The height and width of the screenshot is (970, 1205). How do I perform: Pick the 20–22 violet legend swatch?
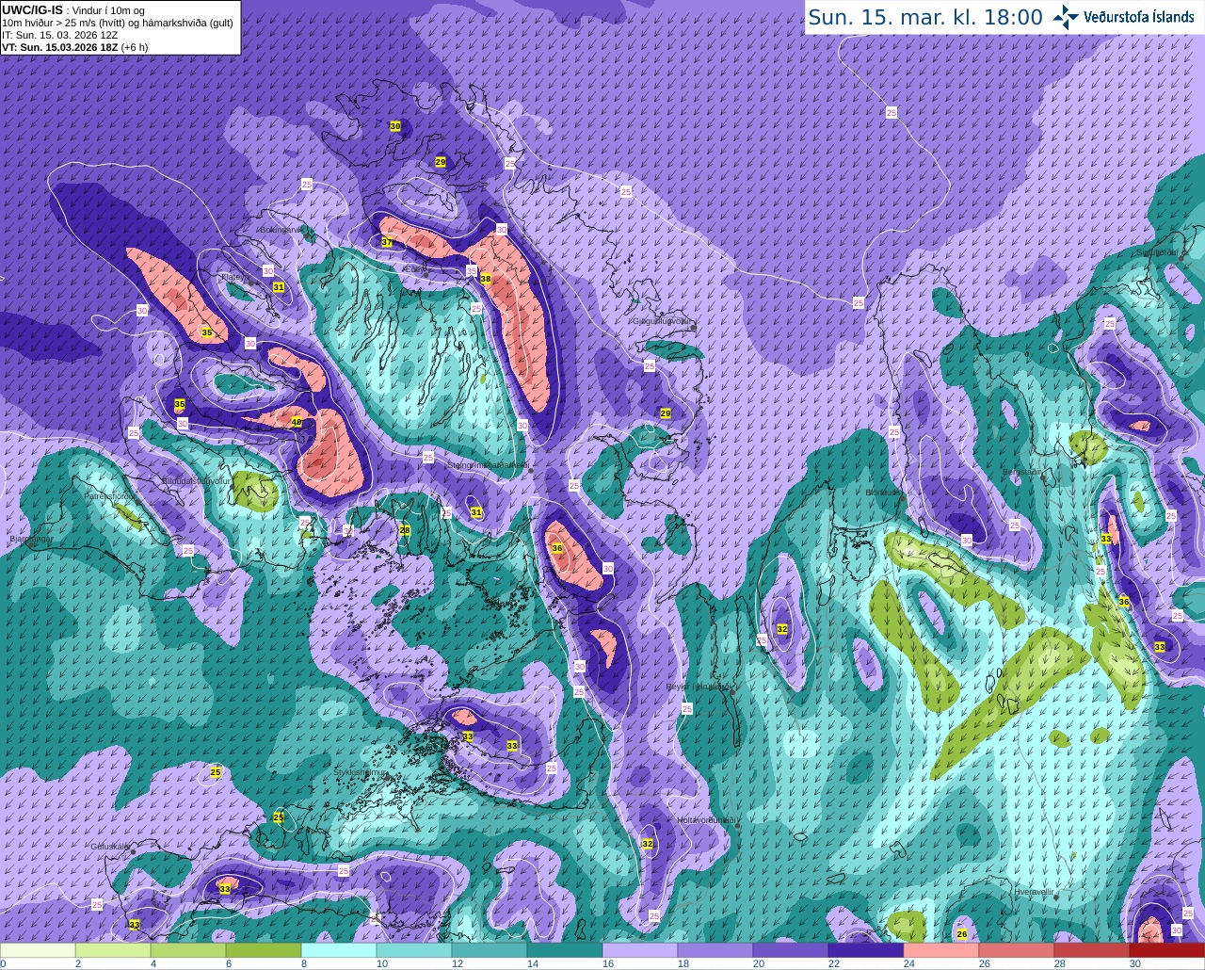[791, 950]
